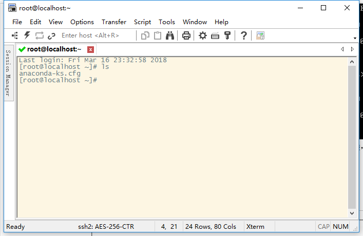Click the window resize grip corner
The width and height of the screenshot is (363, 236).
pos(355,229)
